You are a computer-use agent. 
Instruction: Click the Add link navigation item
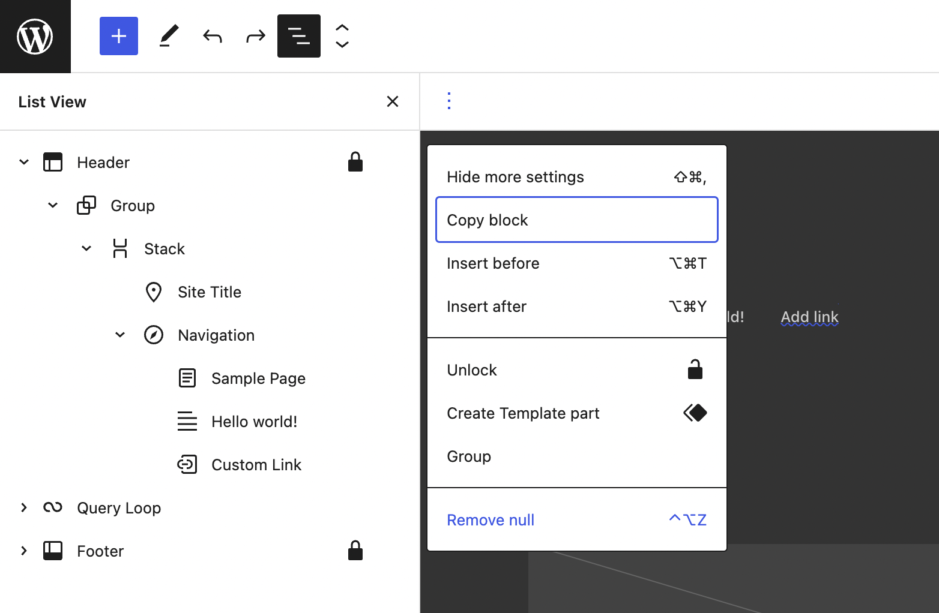coord(809,317)
